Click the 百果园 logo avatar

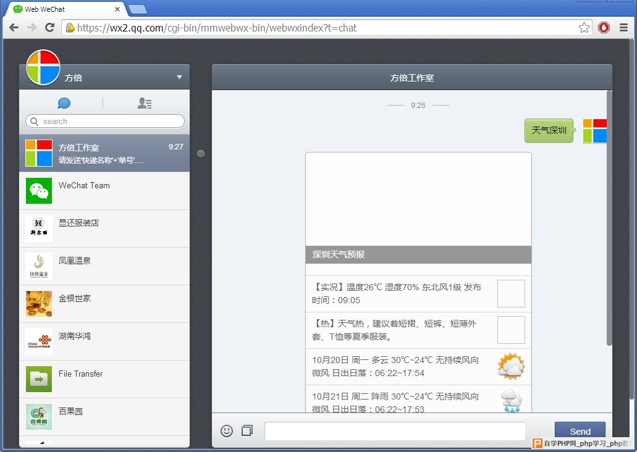pos(38,417)
